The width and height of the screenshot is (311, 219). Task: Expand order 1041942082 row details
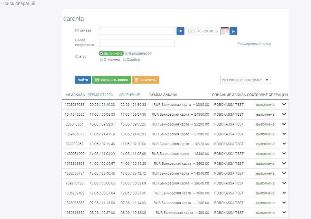point(284,114)
